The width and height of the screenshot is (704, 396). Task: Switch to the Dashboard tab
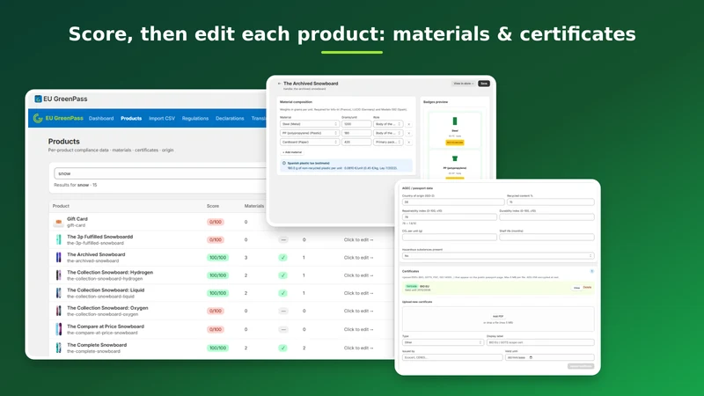click(101, 119)
